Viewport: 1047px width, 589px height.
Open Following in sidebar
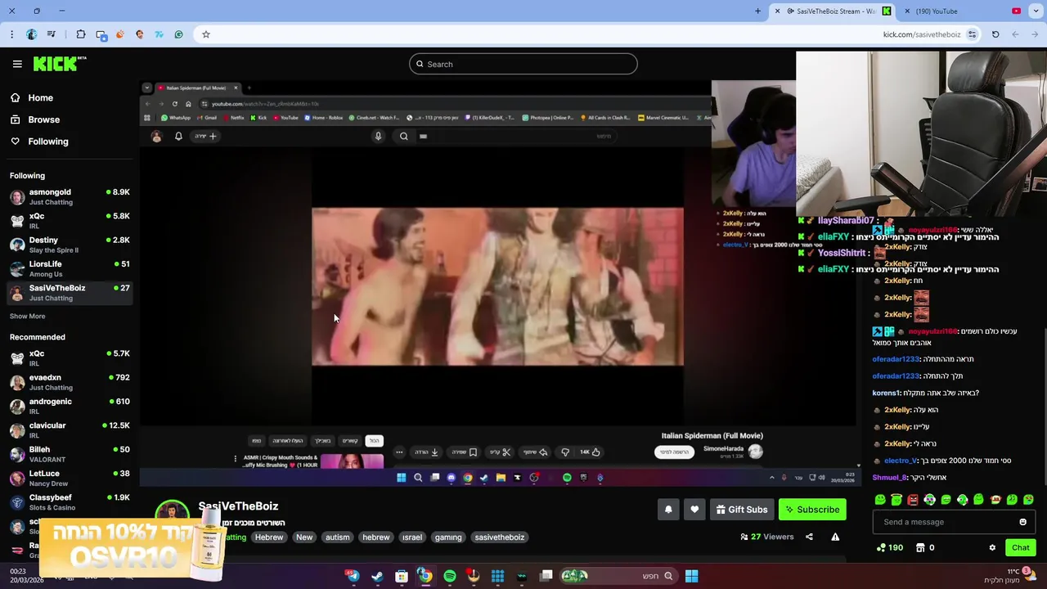tap(39, 142)
